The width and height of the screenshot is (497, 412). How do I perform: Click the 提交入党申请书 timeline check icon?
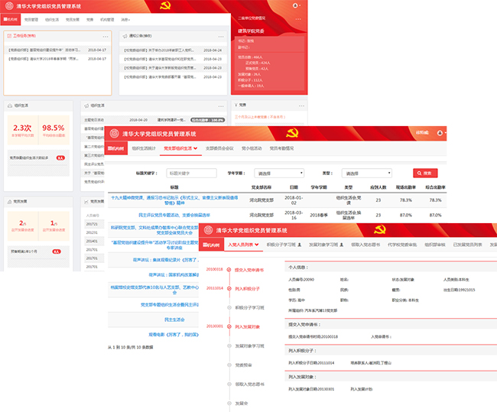pyautogui.click(x=229, y=270)
